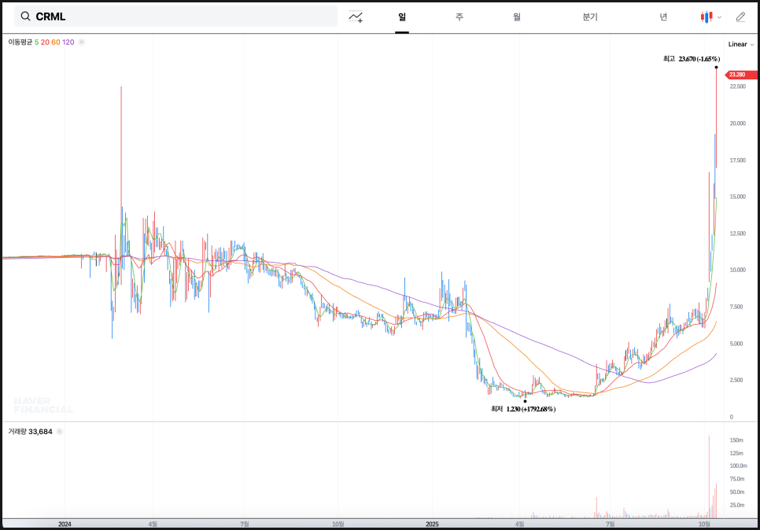Select the 최고 23.670 high marker
Screen dimensions: 760x530
691,59
